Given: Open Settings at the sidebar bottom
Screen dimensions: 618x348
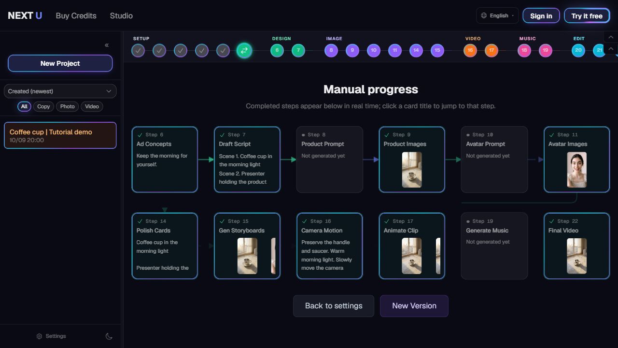Looking at the screenshot, I should (x=51, y=336).
